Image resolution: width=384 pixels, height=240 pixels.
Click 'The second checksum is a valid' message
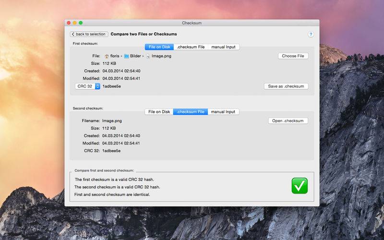[117, 187]
